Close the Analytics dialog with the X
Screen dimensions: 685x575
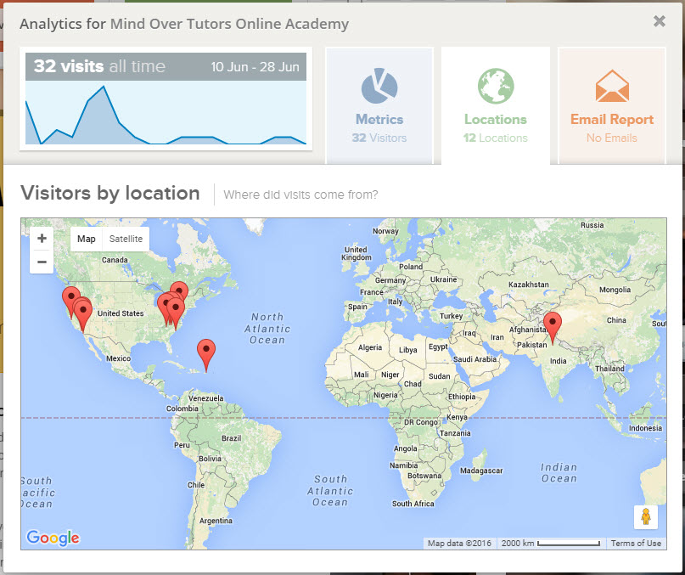[x=660, y=21]
